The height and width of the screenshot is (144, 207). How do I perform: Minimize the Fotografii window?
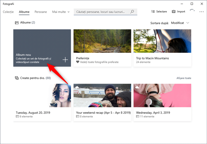point(182,4)
